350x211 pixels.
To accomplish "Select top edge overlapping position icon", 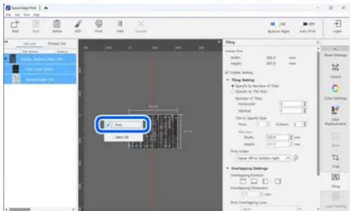I will (x=243, y=181).
